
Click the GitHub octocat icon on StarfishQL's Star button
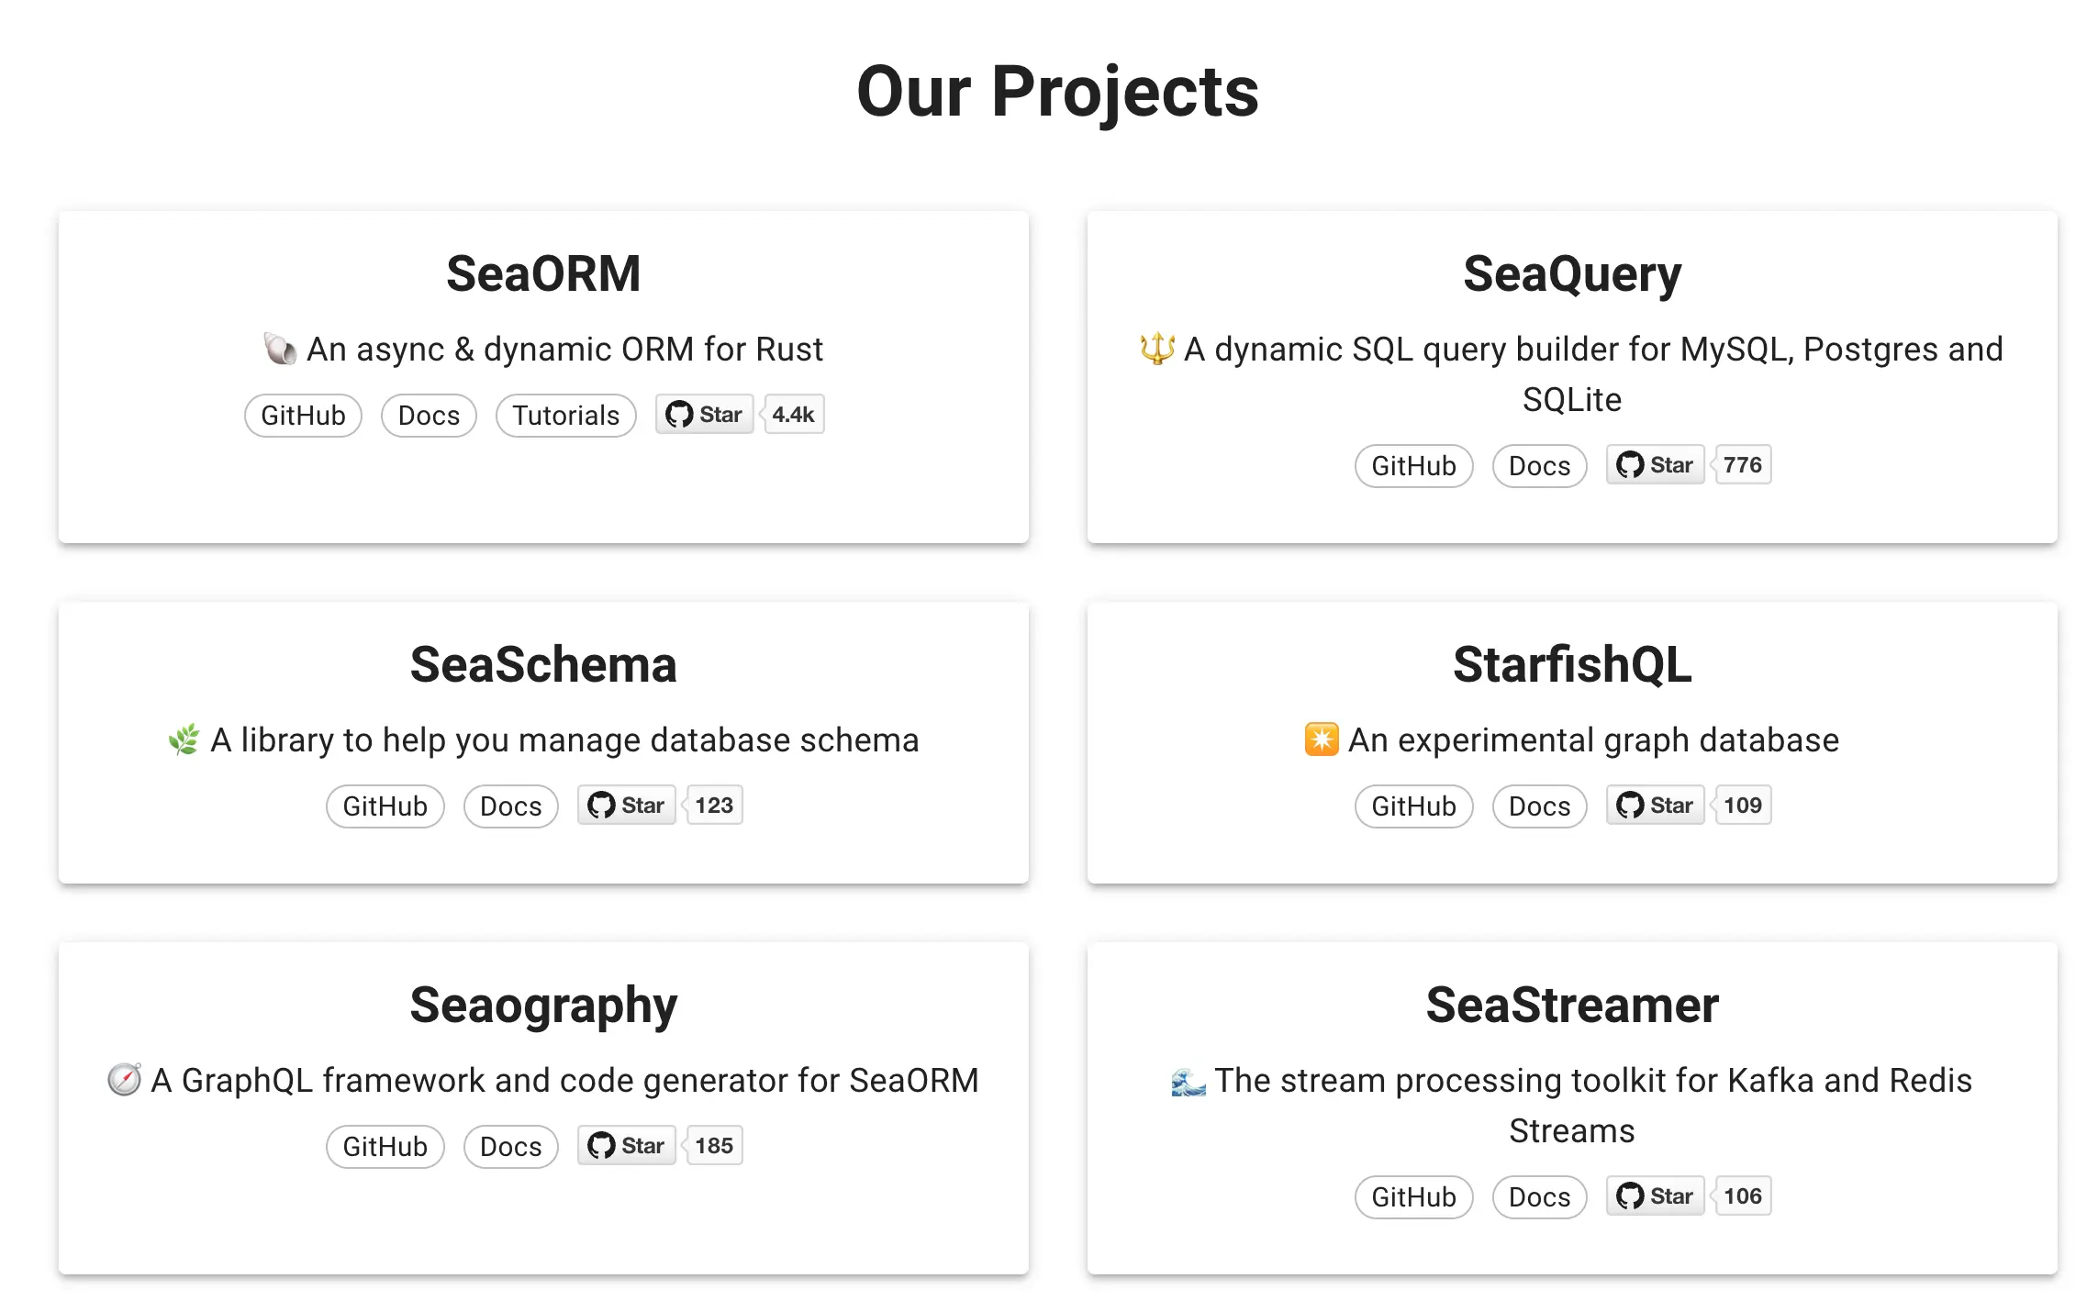(x=1632, y=805)
